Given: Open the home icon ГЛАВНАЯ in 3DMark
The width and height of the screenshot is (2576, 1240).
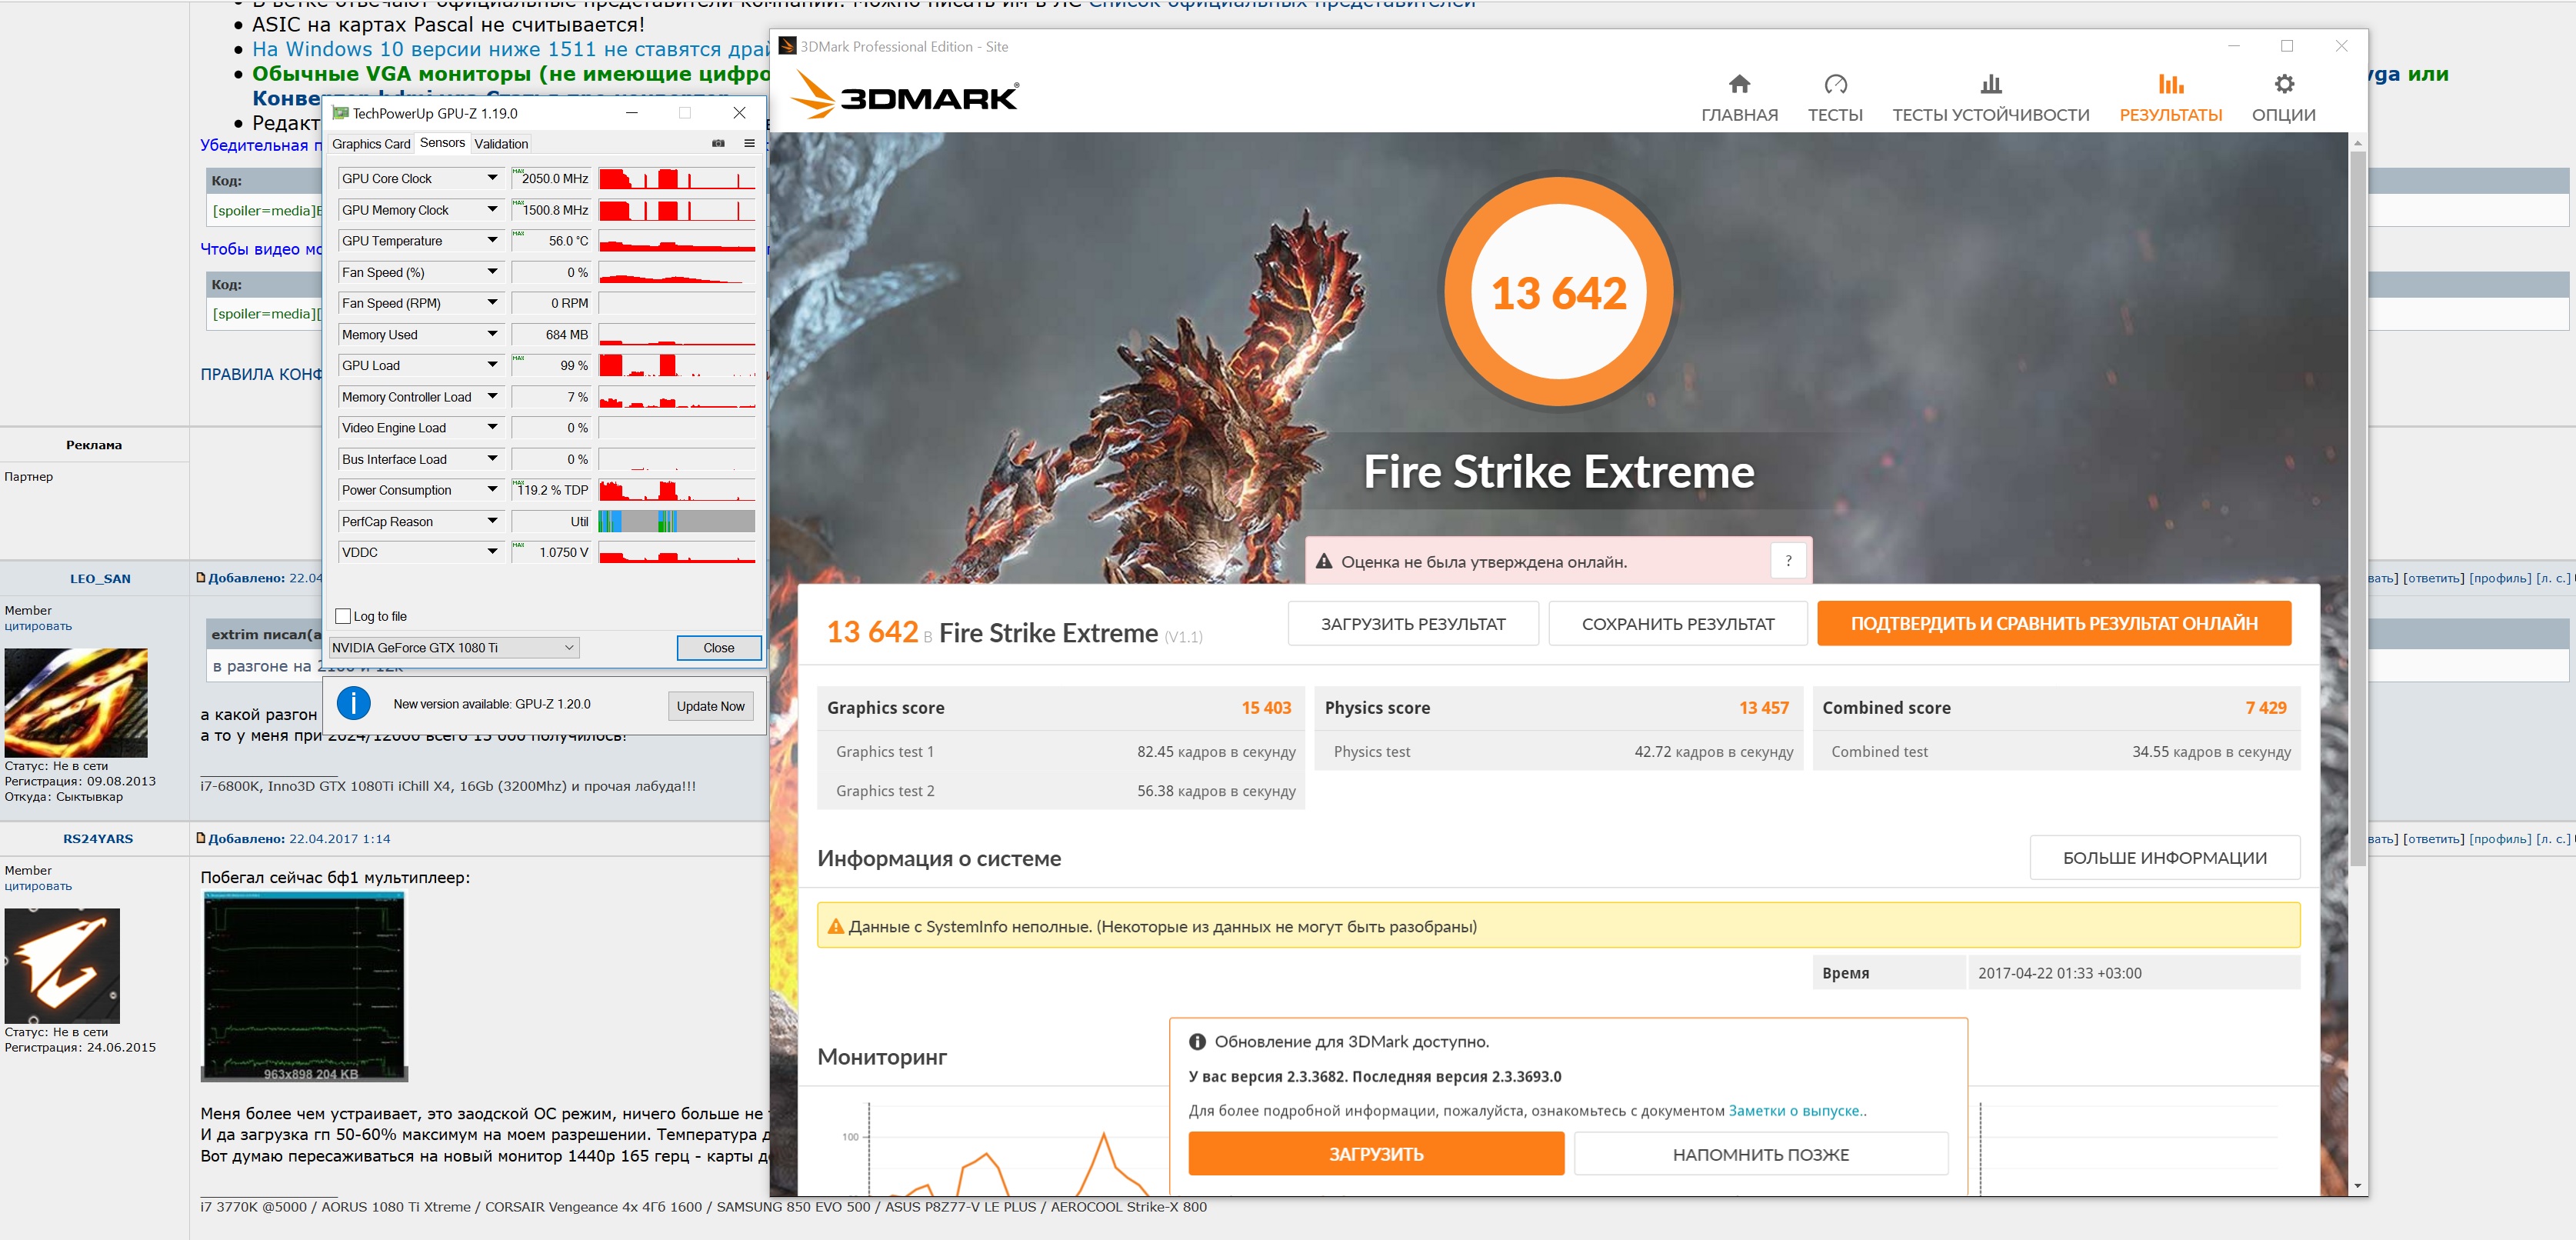Looking at the screenshot, I should click(x=1739, y=85).
